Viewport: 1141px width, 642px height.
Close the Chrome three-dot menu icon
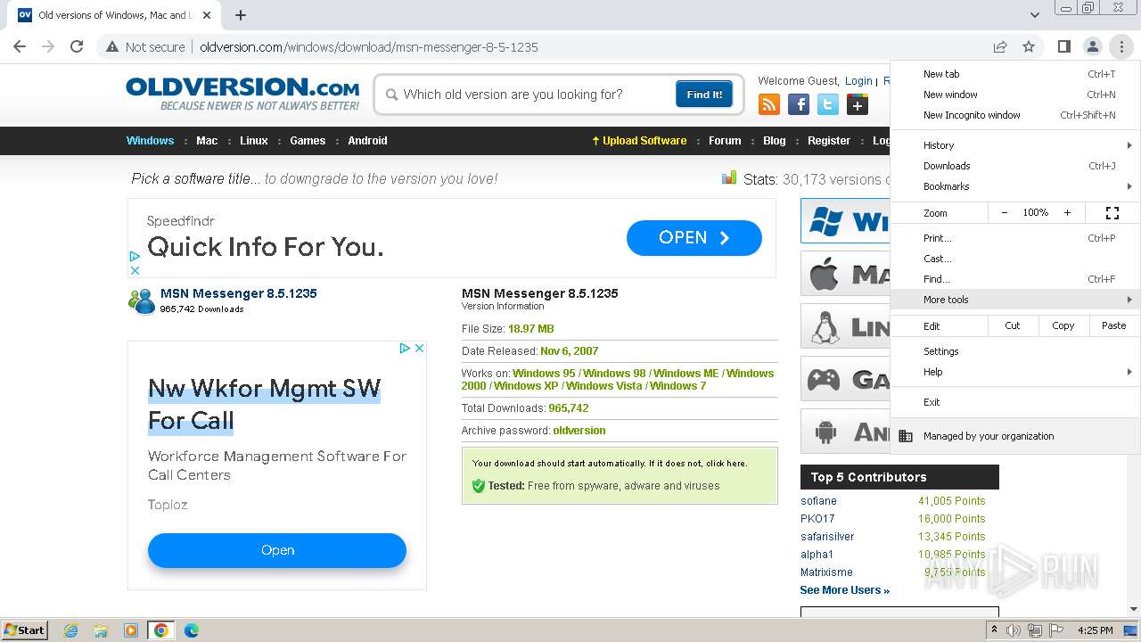click(1120, 47)
